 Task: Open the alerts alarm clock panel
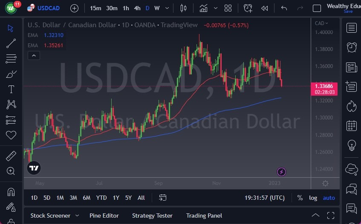(352, 48)
